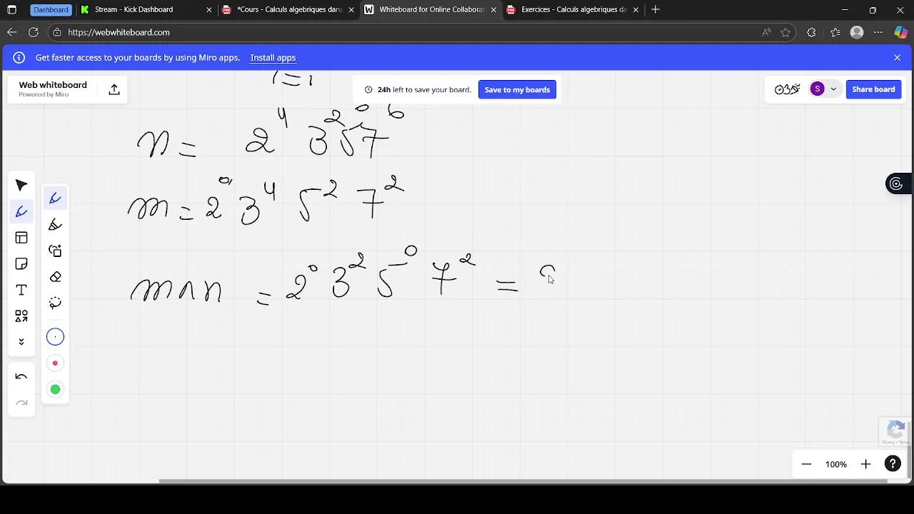The height and width of the screenshot is (514, 914).
Task: Expand more tools with double chevron
Action: [21, 342]
